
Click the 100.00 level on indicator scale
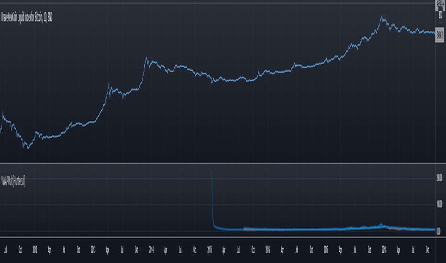[x=439, y=204]
